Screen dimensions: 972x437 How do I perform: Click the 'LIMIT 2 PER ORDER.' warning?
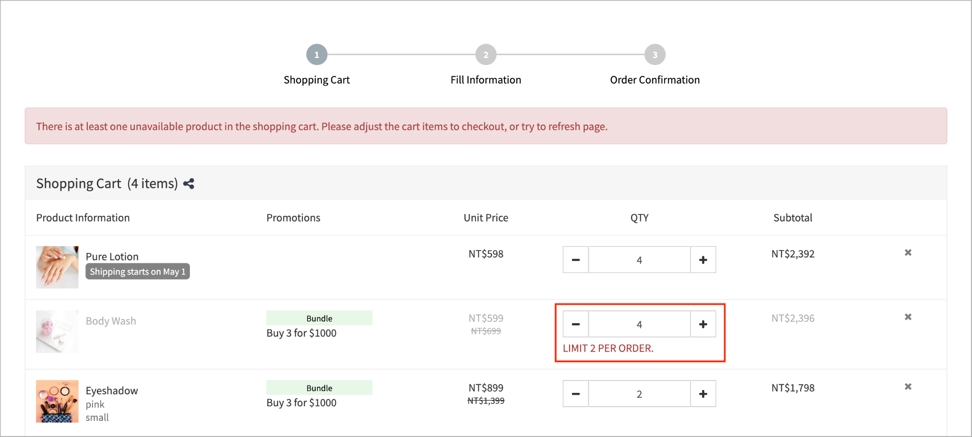tap(608, 348)
